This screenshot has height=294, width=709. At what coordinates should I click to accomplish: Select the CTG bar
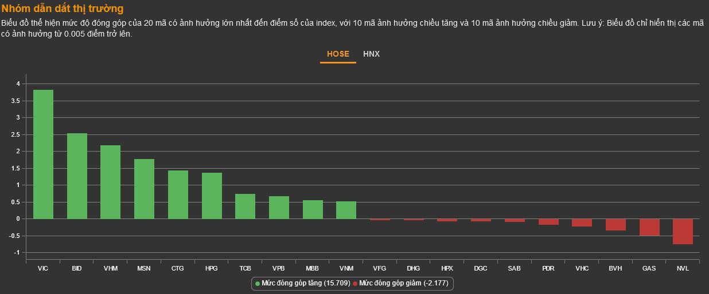coord(178,194)
